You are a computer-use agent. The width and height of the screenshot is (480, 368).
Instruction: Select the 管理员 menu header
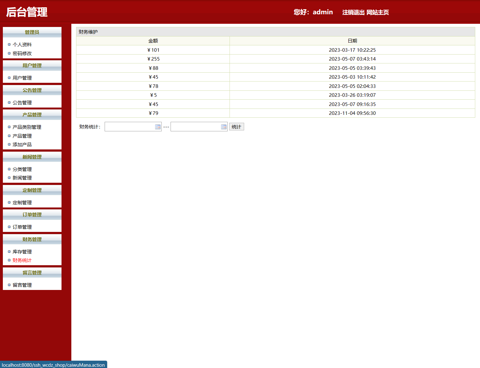click(32, 32)
